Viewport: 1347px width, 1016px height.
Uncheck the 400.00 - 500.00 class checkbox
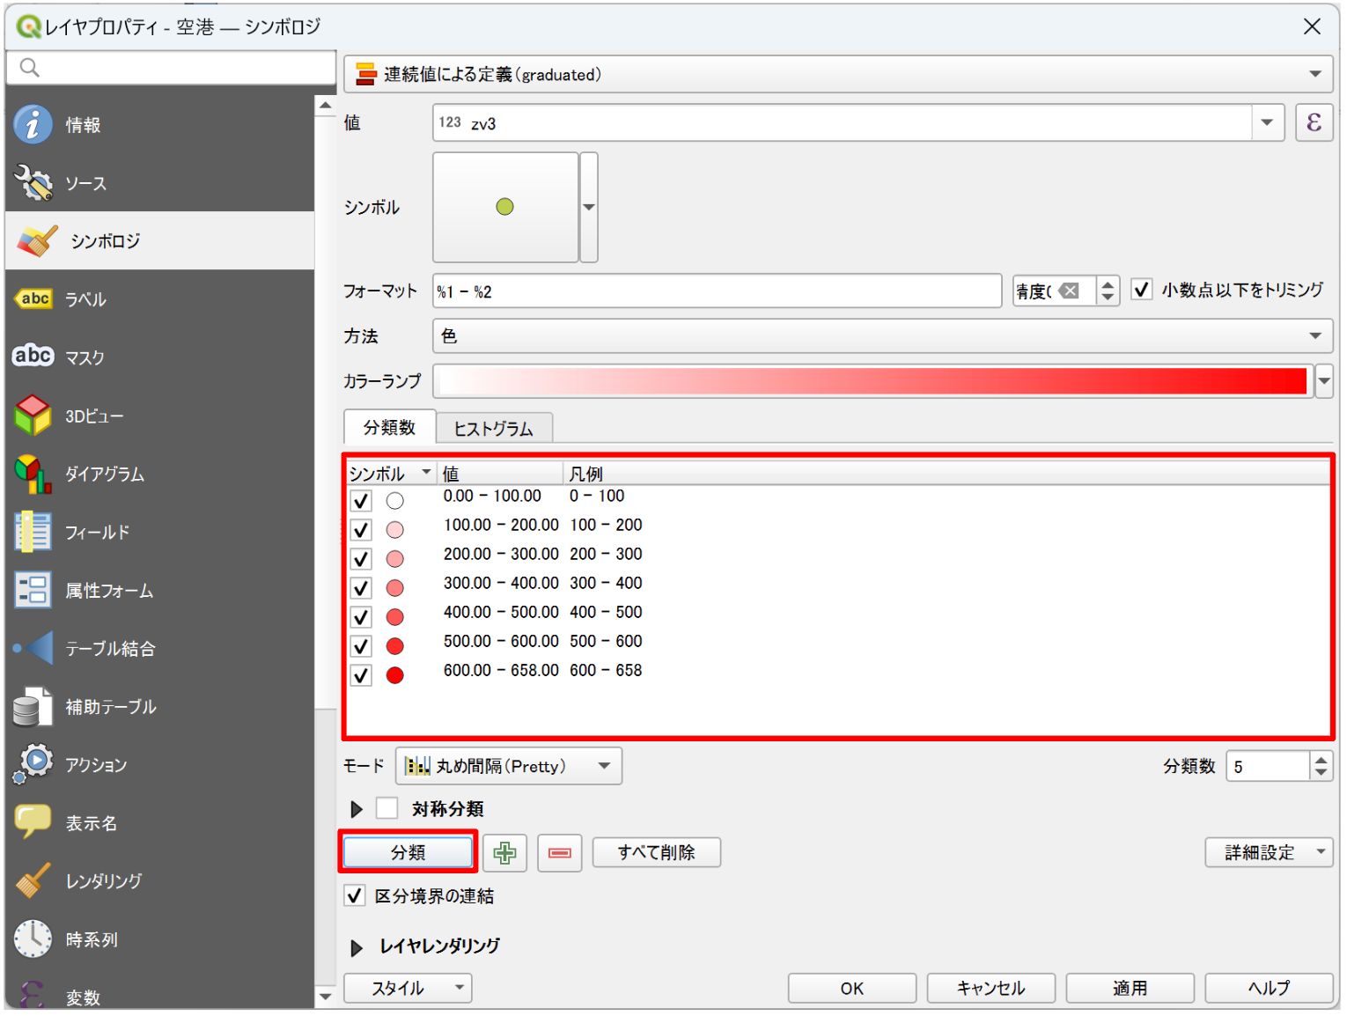coord(361,617)
